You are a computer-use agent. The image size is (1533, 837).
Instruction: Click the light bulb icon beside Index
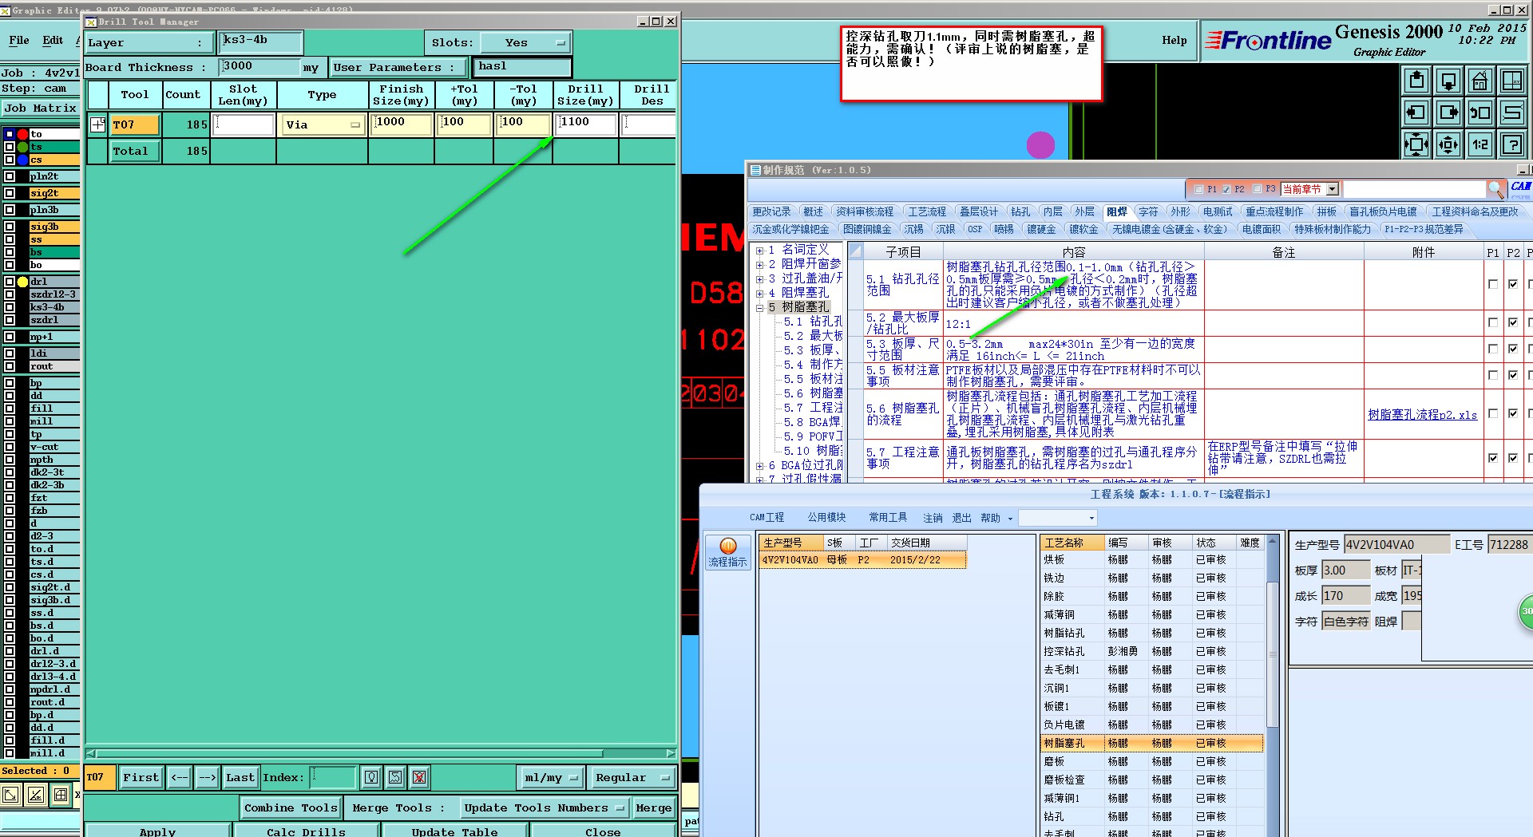coord(371,777)
